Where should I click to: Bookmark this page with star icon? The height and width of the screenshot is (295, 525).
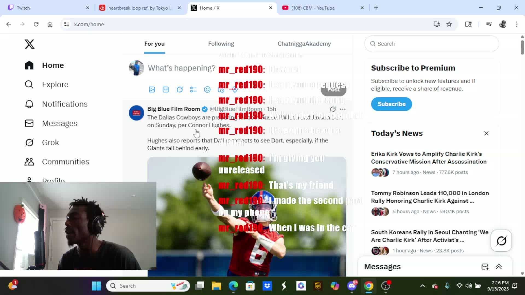(x=449, y=24)
